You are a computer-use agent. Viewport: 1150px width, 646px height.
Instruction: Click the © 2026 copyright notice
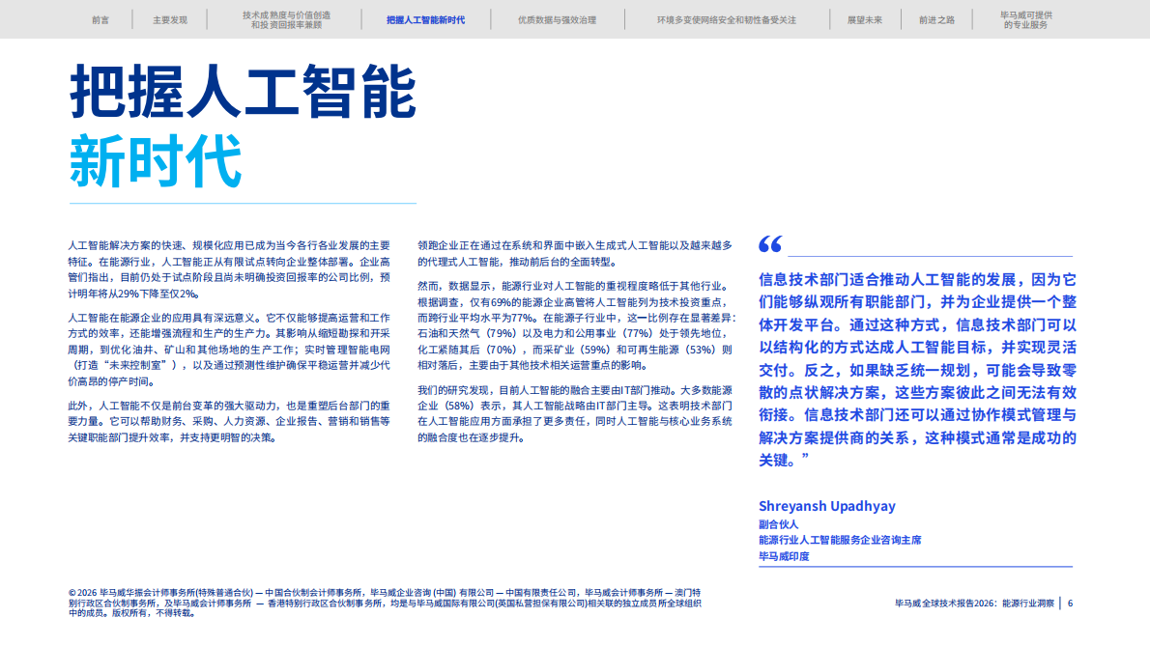tap(385, 603)
